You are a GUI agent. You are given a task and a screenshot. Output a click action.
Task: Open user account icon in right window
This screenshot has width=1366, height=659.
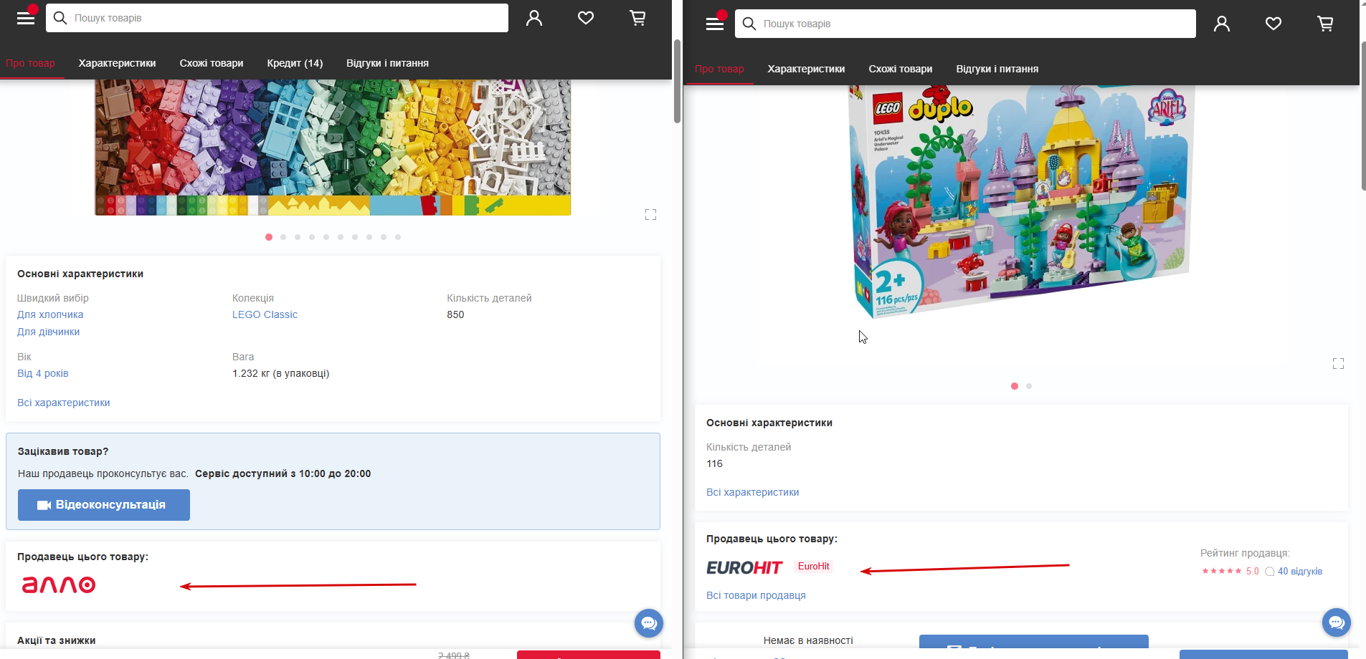pos(1222,24)
